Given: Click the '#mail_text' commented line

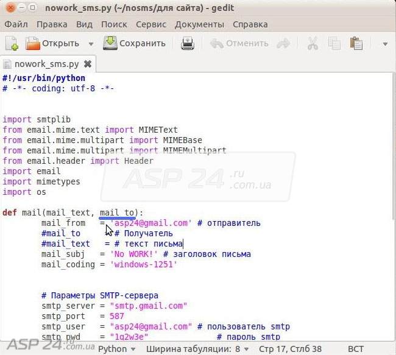Looking at the screenshot, I should (x=112, y=244).
